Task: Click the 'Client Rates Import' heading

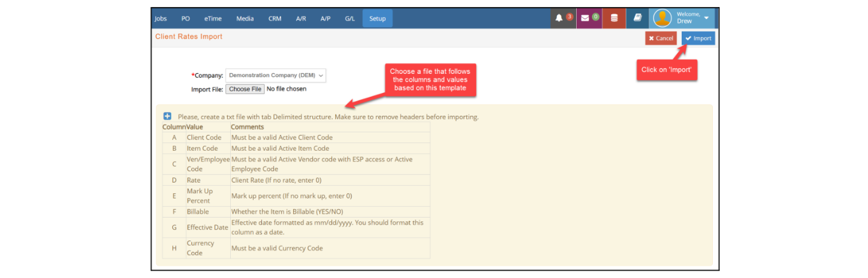Action: point(189,37)
